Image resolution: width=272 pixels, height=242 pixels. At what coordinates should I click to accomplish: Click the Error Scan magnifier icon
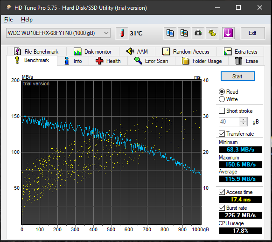(138, 61)
